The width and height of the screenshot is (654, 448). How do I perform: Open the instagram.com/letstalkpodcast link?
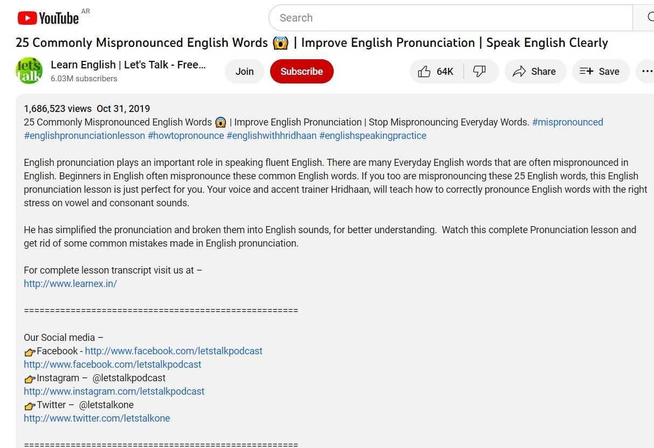click(x=114, y=391)
